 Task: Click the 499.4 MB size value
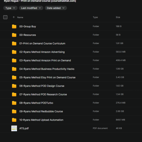[x=121, y=60]
